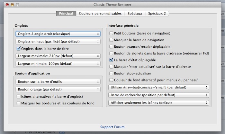225x134 pixels.
Task: Switch to the Principal tab
Action: click(66, 14)
